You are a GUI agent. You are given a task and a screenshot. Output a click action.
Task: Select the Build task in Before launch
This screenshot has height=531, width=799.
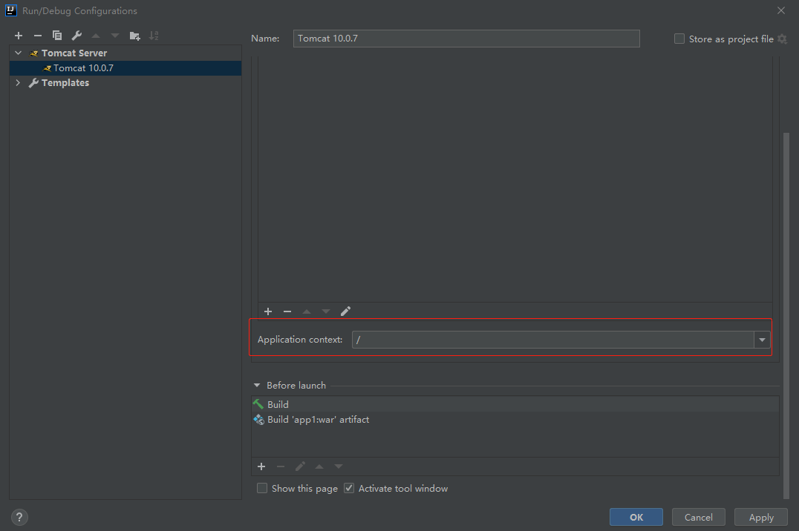515,404
